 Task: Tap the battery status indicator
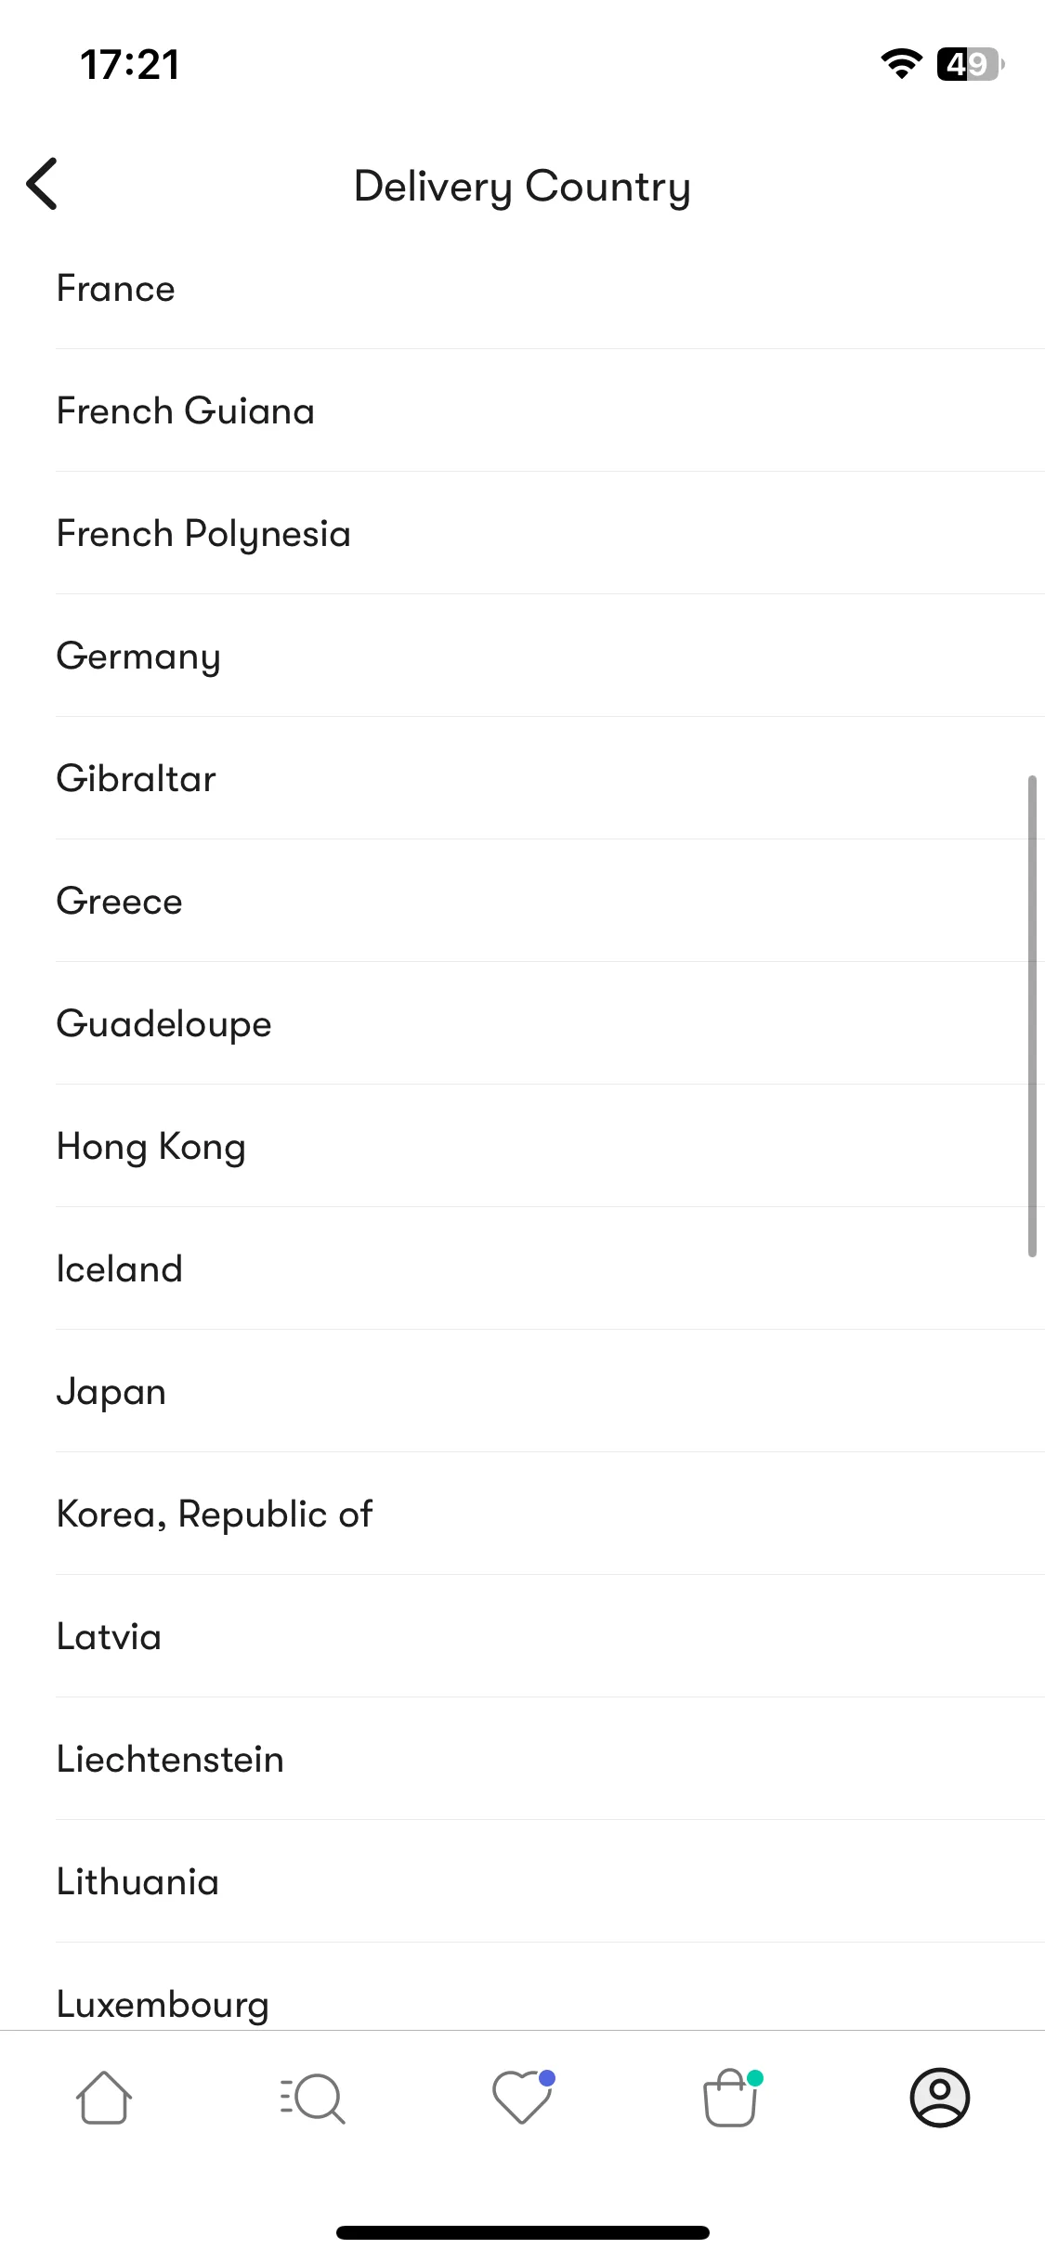tap(971, 64)
